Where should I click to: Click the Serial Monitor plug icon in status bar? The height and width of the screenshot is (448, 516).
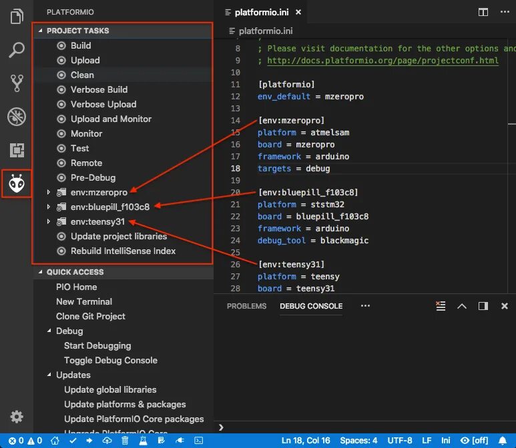point(180,441)
